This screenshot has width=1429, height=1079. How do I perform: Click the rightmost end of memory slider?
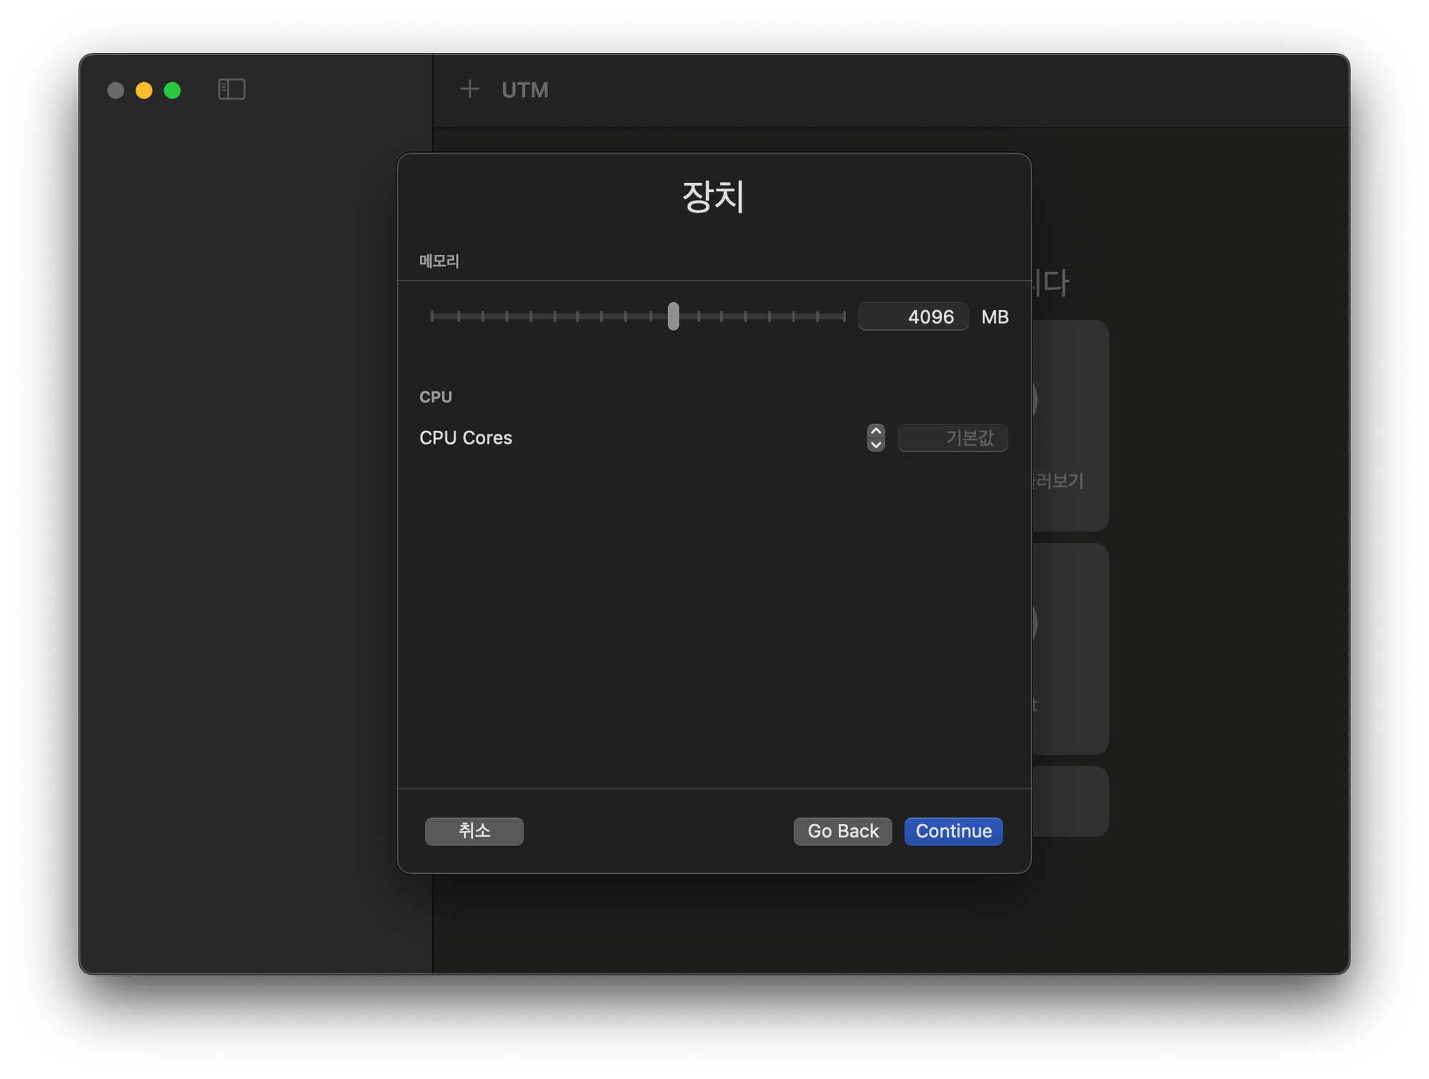pos(844,316)
